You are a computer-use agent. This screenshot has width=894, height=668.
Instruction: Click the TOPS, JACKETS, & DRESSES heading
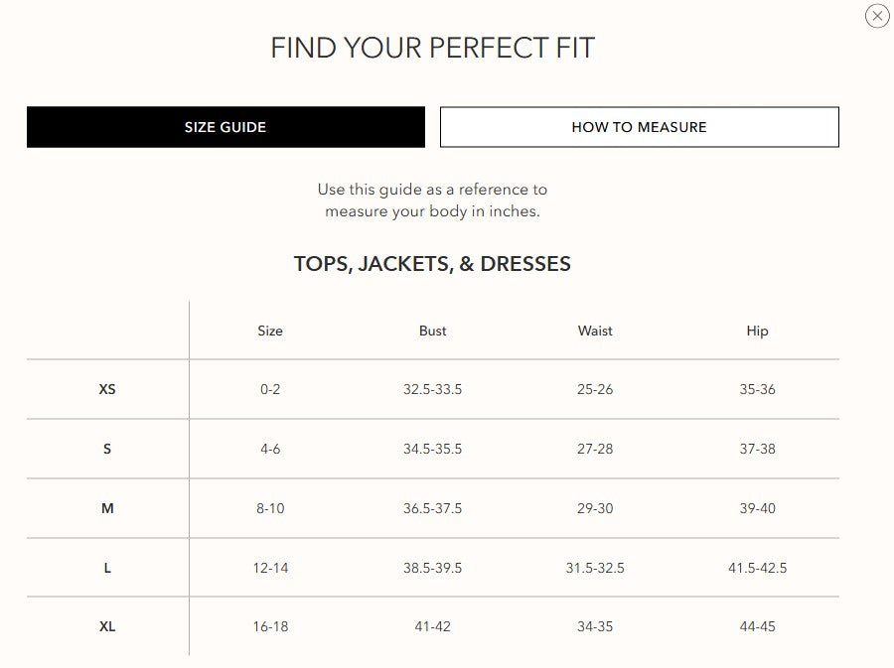(432, 263)
